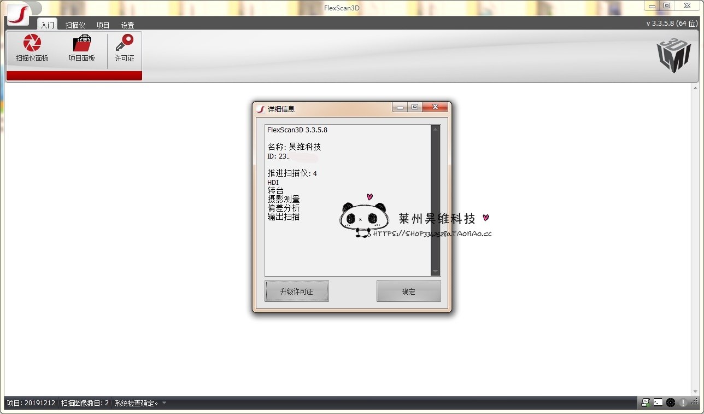Switch to the 扫描仪 tab
Image resolution: width=704 pixels, height=414 pixels.
point(75,25)
